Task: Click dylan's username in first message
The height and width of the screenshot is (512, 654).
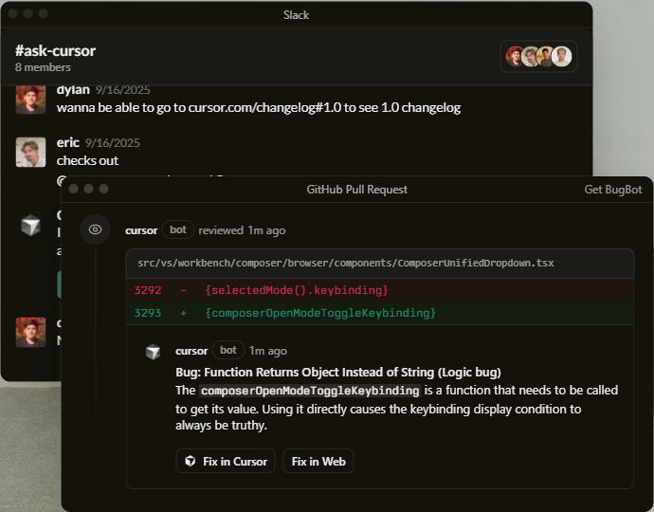Action: [x=73, y=89]
